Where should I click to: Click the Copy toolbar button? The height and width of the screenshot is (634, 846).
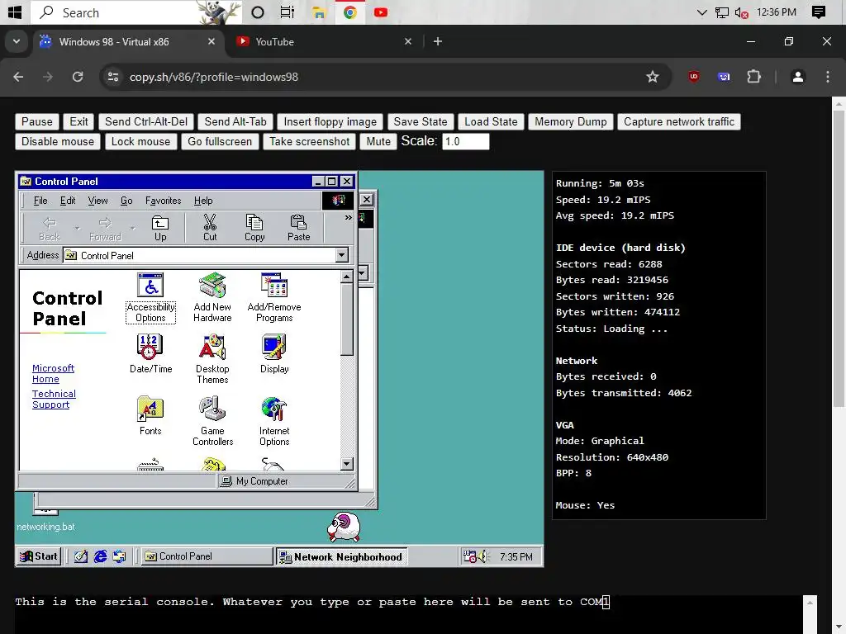254,228
